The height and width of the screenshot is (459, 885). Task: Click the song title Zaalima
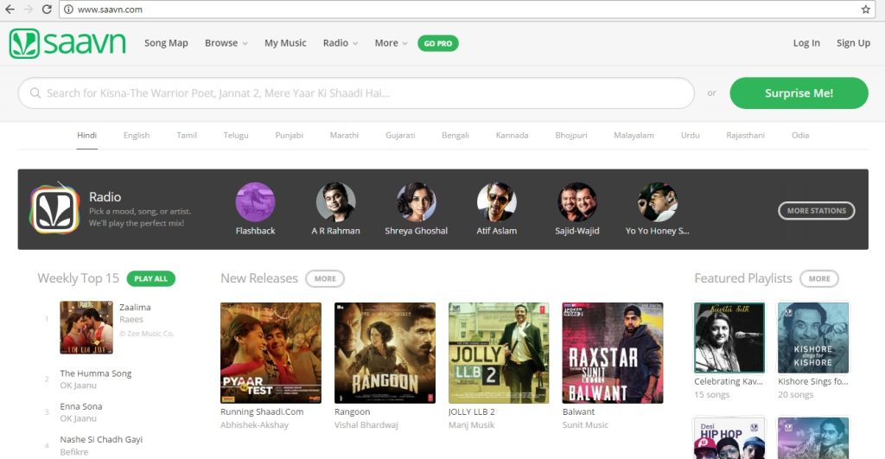(135, 307)
